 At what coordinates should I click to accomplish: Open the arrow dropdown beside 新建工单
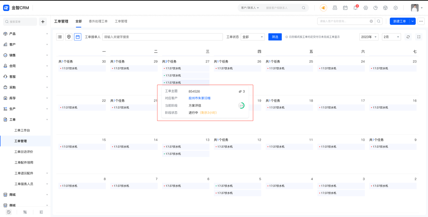click(x=413, y=21)
